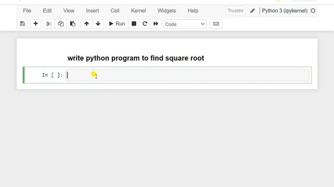Viewport: 334px width, 187px height.
Task: Move selected cell down arrow
Action: pos(98,24)
